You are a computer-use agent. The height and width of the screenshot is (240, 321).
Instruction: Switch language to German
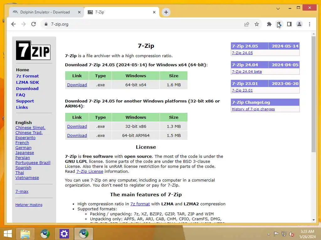pos(23,148)
